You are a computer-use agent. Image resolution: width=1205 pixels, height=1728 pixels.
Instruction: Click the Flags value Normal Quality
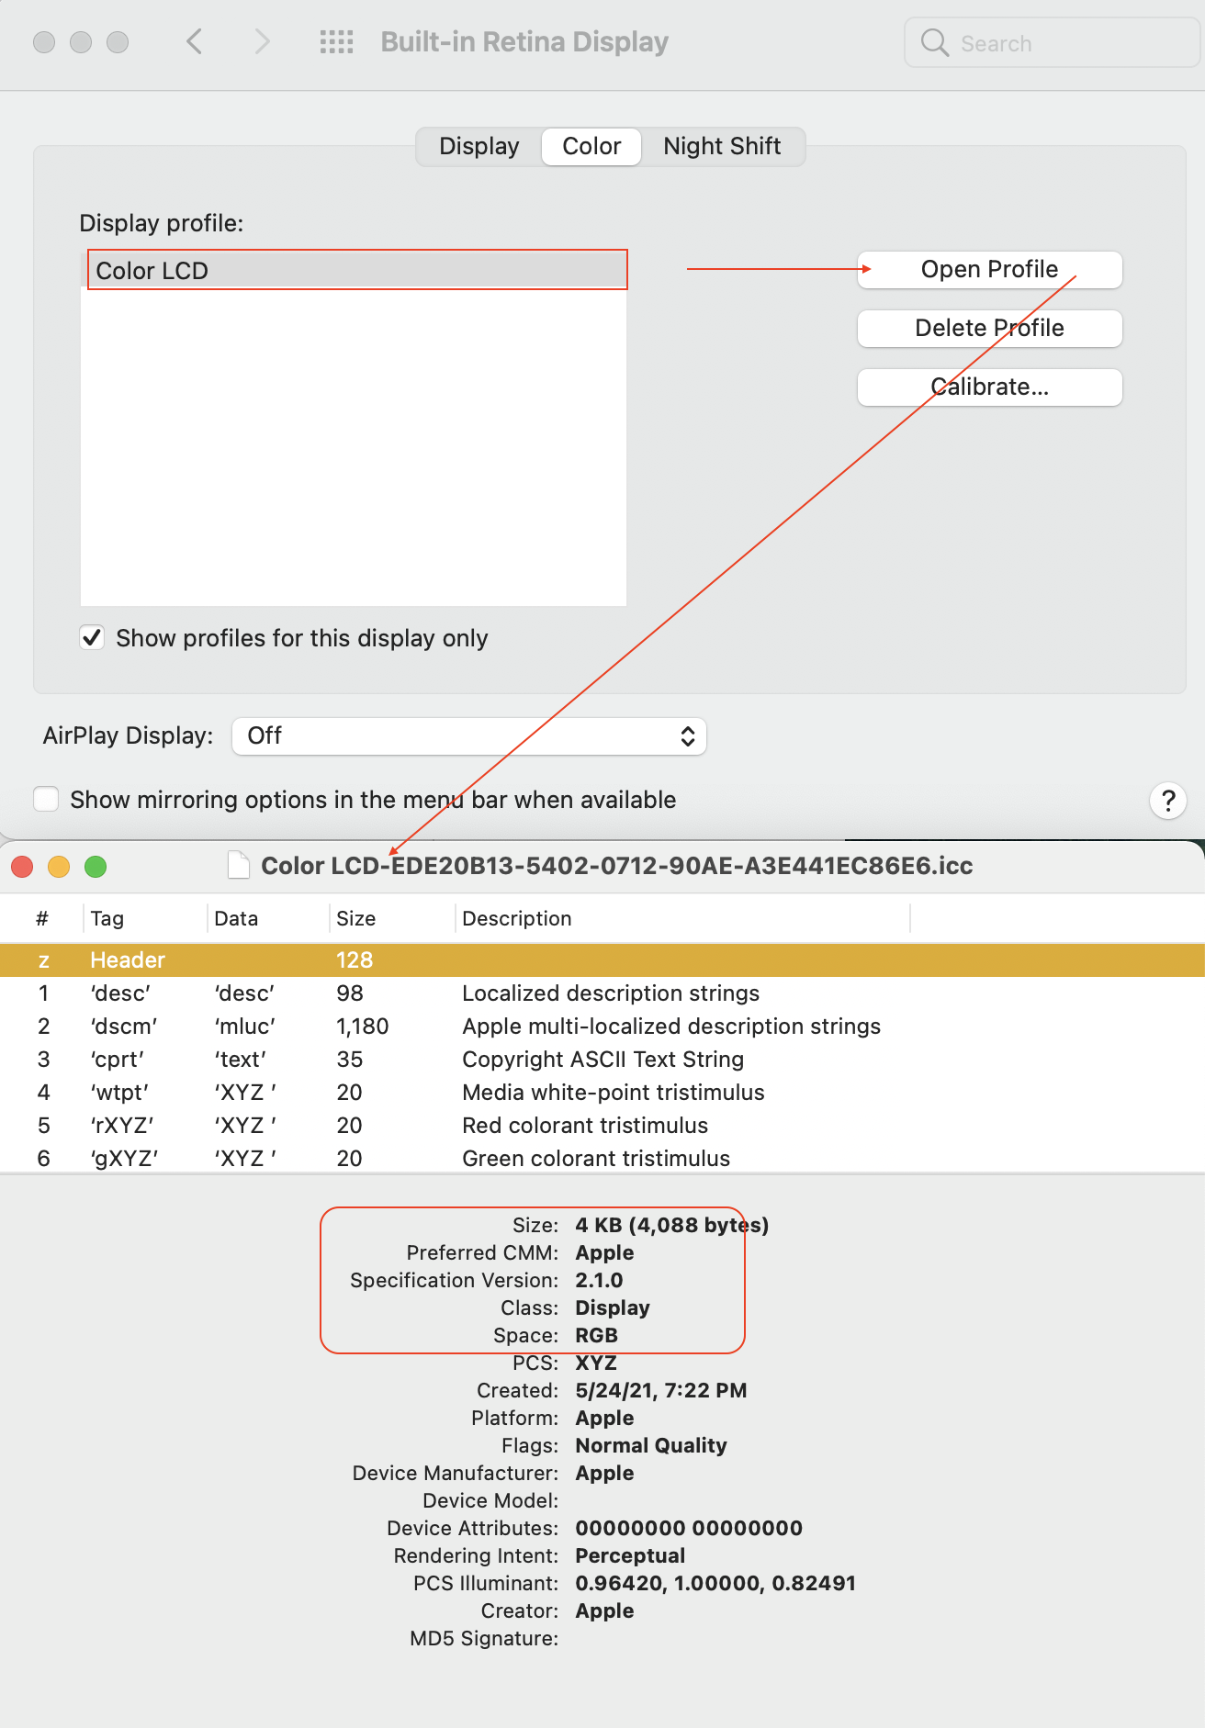651,1445
